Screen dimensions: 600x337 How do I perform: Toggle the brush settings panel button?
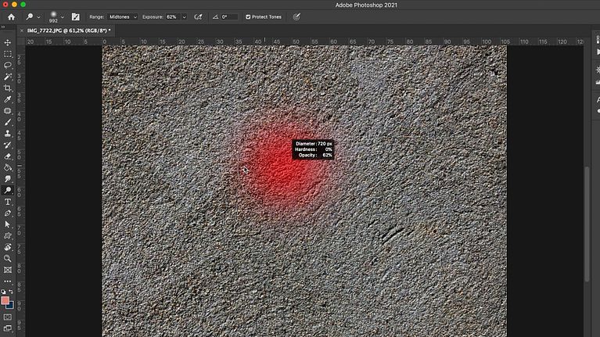click(76, 16)
